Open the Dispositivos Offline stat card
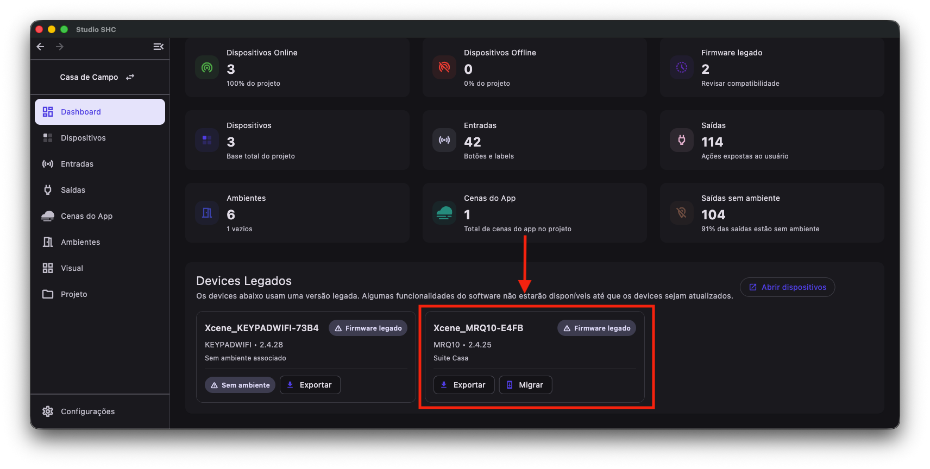The height and width of the screenshot is (469, 930). click(x=535, y=68)
